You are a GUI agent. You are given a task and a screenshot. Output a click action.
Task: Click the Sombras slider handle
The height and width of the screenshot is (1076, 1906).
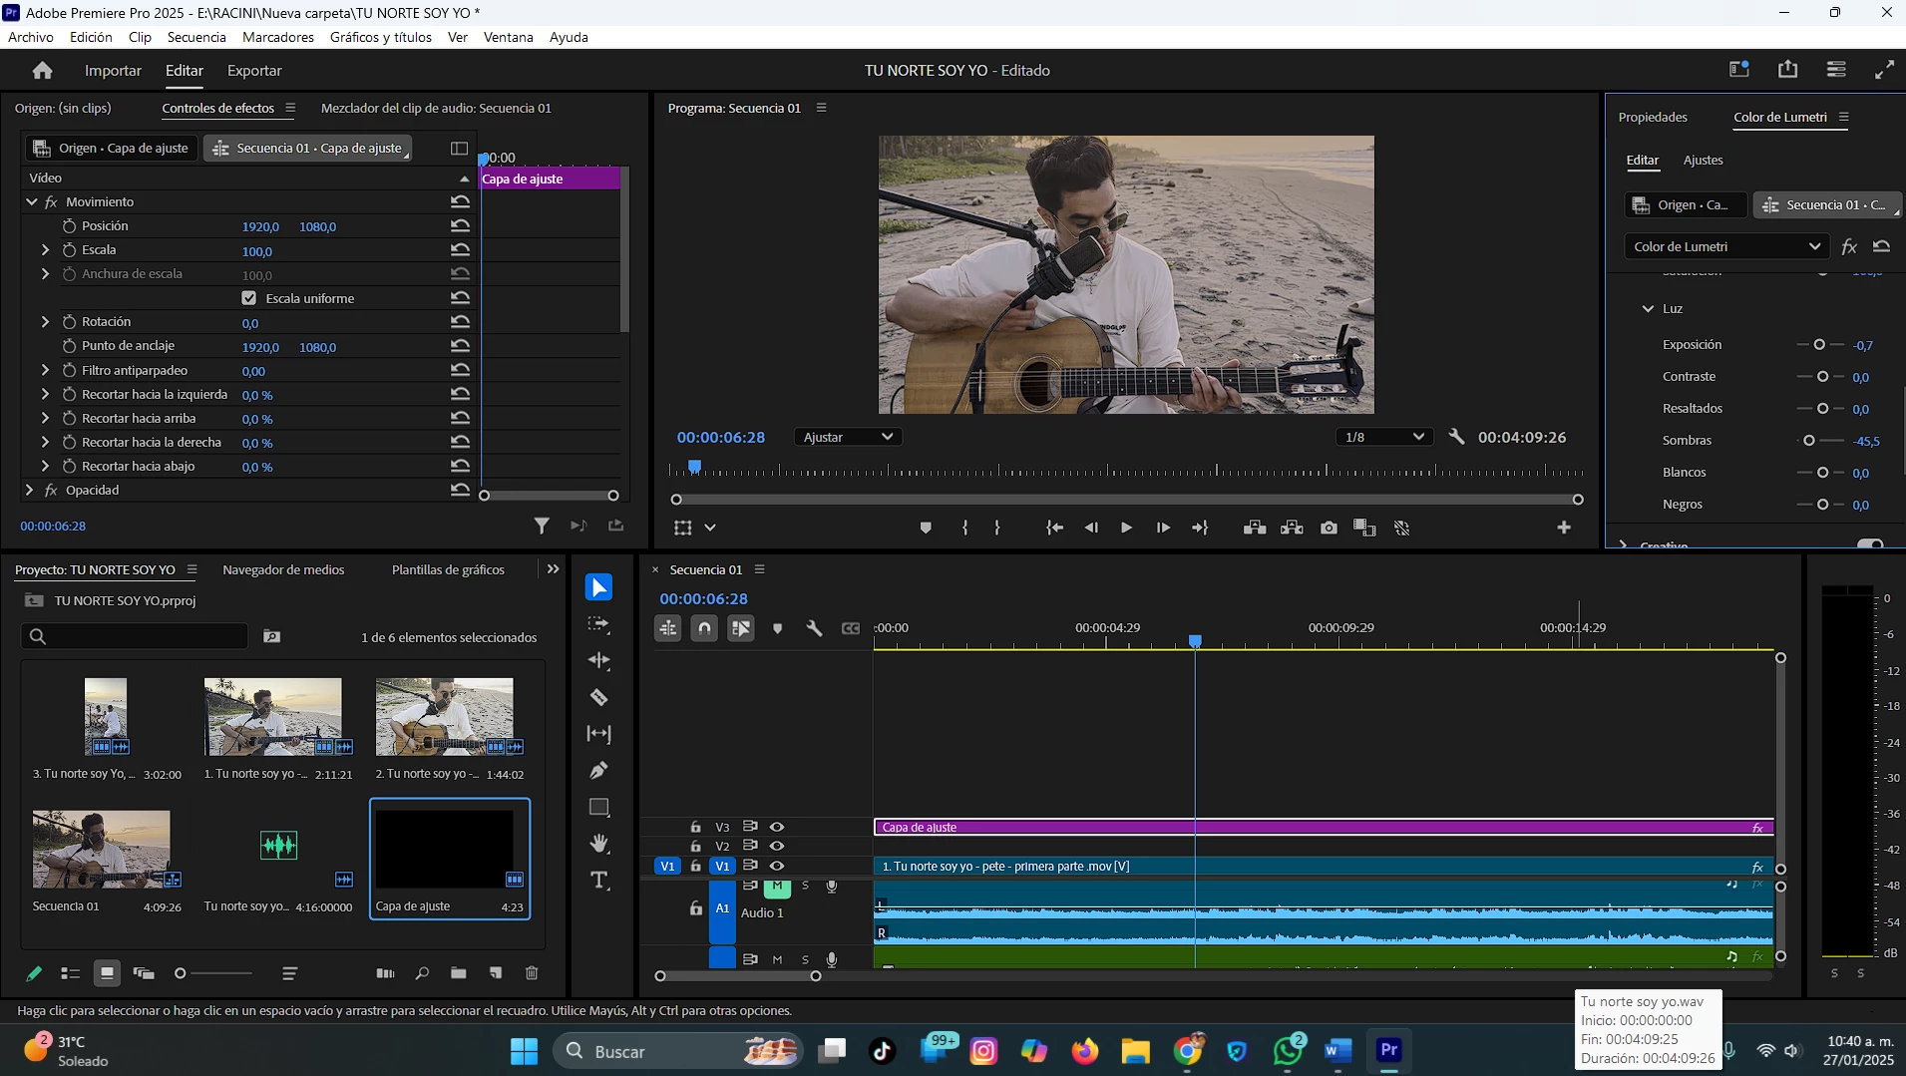1808,441
